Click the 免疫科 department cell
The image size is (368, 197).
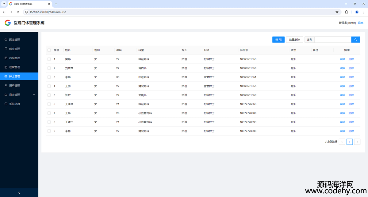(143, 95)
